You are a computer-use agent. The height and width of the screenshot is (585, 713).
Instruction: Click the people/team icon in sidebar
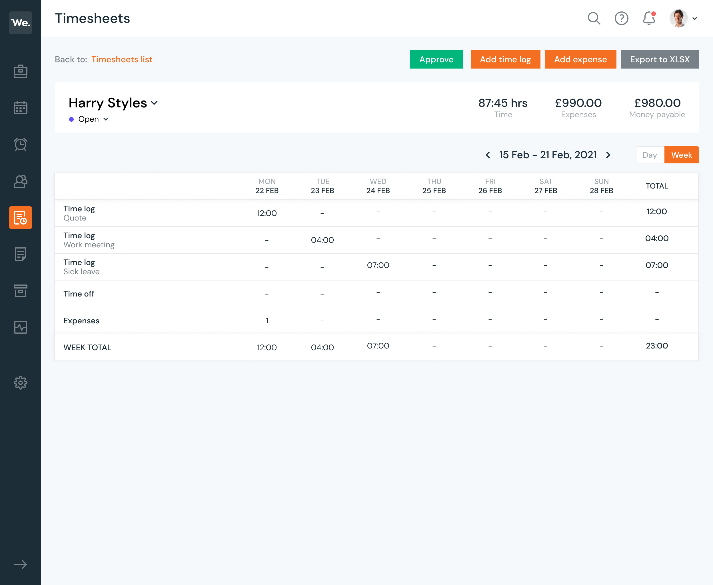(20, 181)
